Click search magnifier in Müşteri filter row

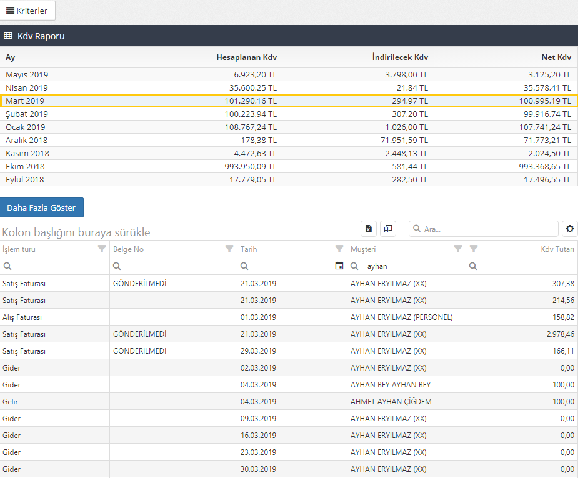355,266
